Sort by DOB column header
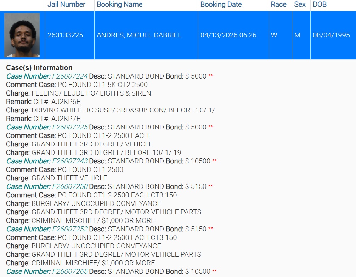The width and height of the screenshot is (356, 277). point(320,4)
